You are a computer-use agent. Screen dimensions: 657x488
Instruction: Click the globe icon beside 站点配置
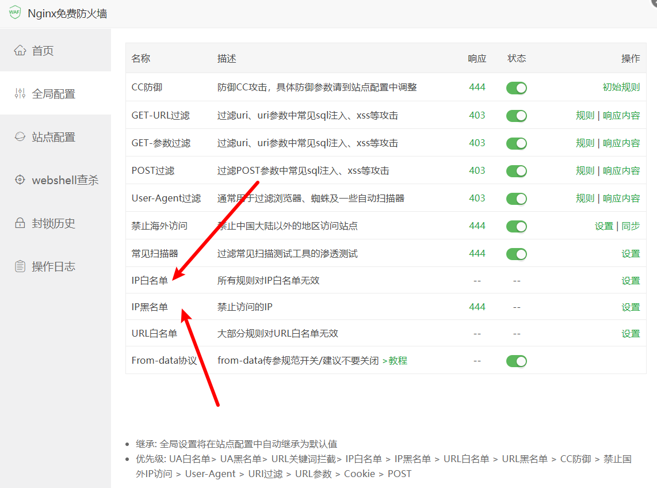20,136
